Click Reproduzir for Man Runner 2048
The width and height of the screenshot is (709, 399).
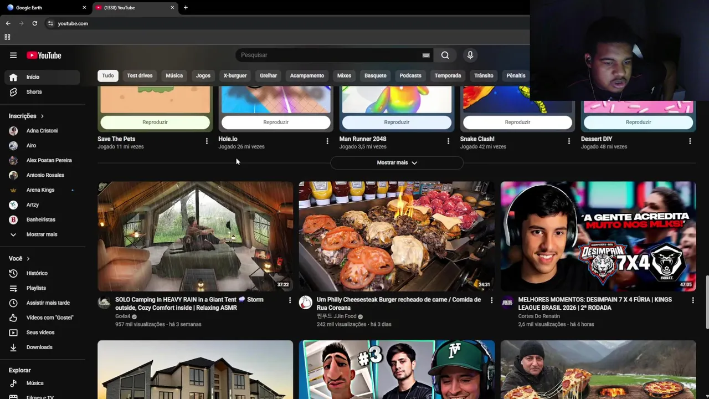[x=397, y=122]
